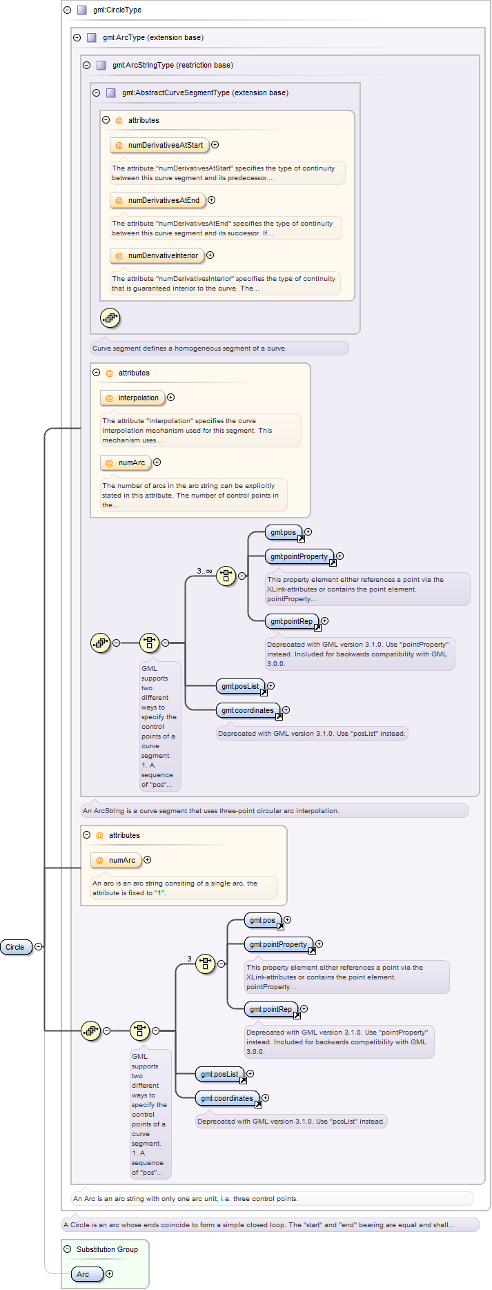The image size is (492, 1290).
Task: Select the numDerivativeInterior attribute box
Action: tap(157, 256)
